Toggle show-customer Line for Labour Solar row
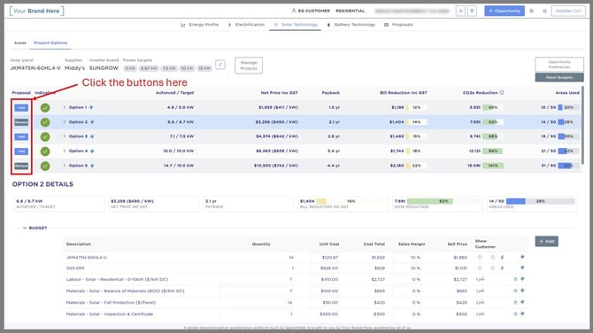 (x=481, y=279)
